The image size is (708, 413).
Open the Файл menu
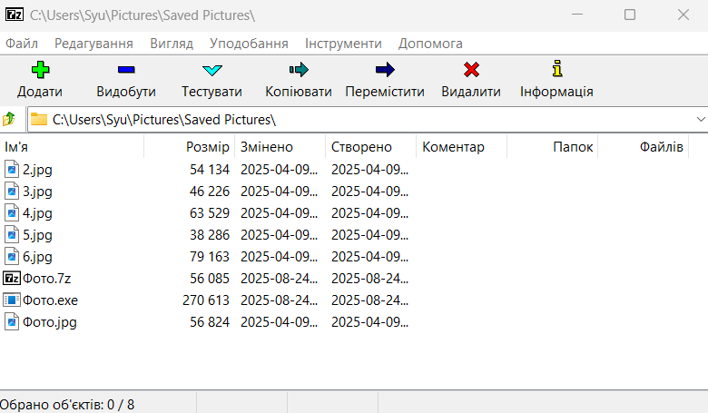coord(21,44)
